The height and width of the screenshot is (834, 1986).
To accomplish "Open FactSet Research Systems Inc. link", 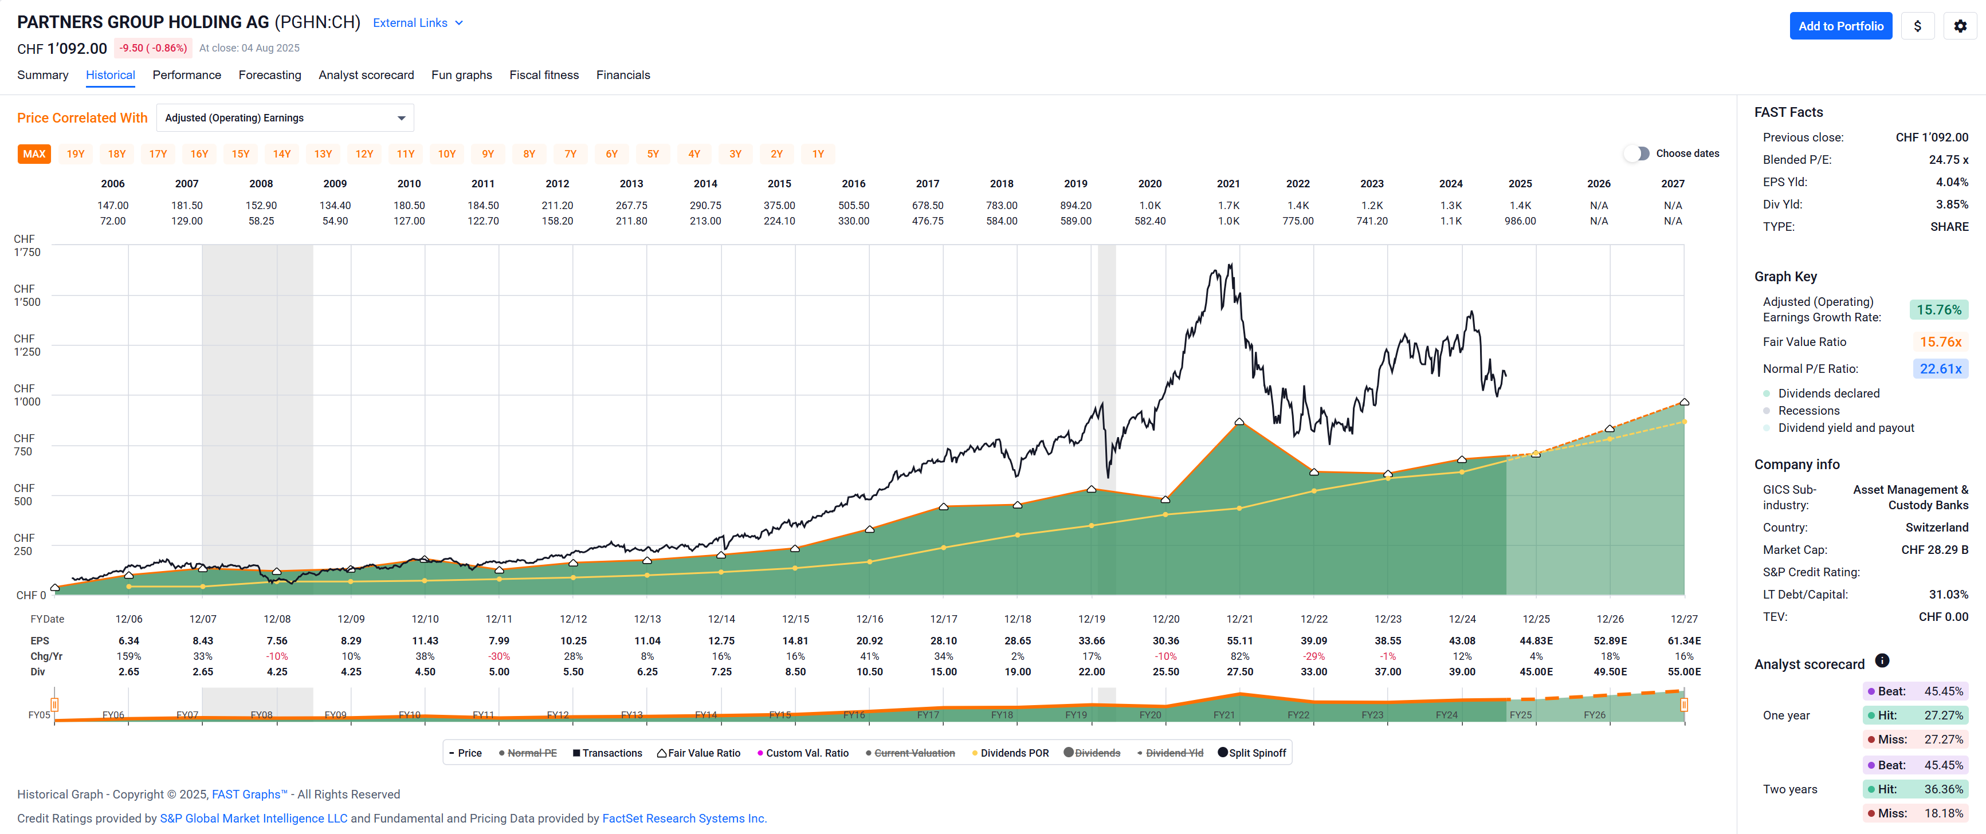I will pos(684,819).
